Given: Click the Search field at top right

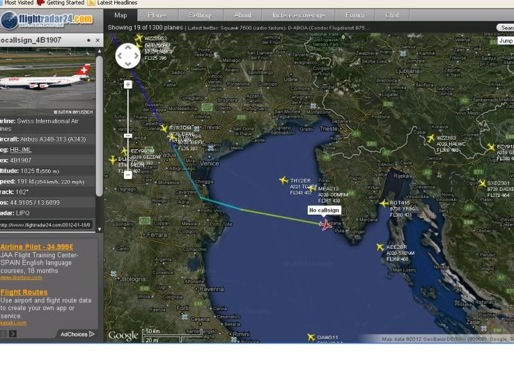Looking at the screenshot, I should point(506,28).
